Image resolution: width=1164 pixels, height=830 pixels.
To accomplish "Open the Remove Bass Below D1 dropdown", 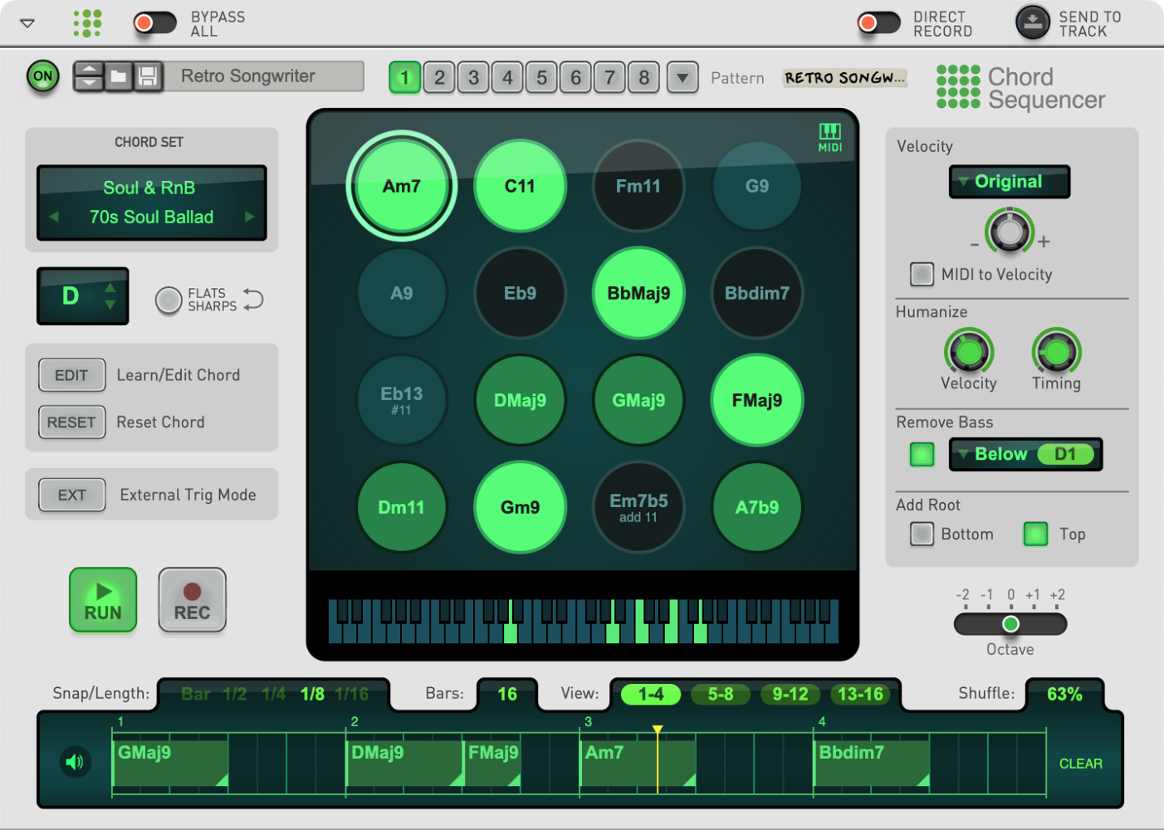I will click(x=1025, y=454).
